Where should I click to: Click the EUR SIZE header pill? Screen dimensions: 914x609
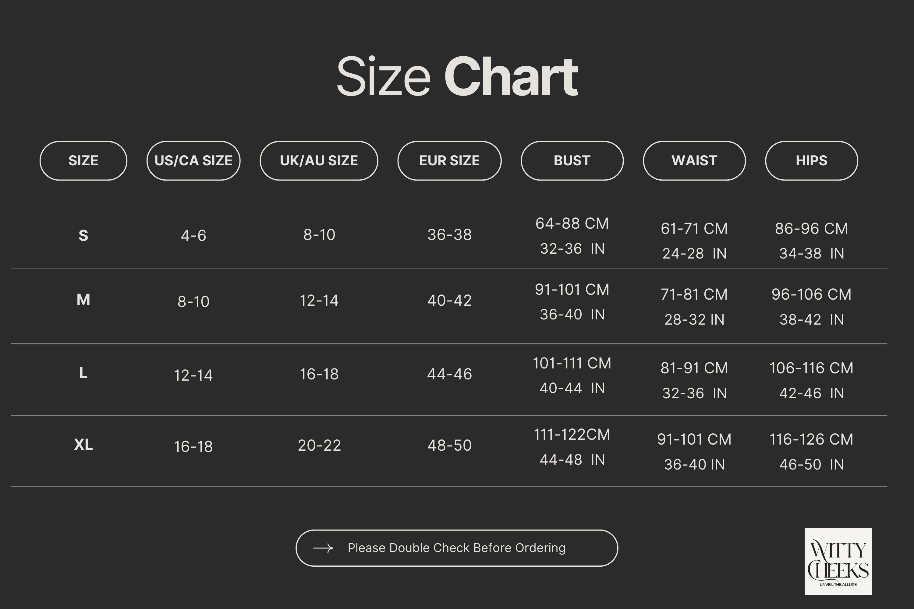450,161
